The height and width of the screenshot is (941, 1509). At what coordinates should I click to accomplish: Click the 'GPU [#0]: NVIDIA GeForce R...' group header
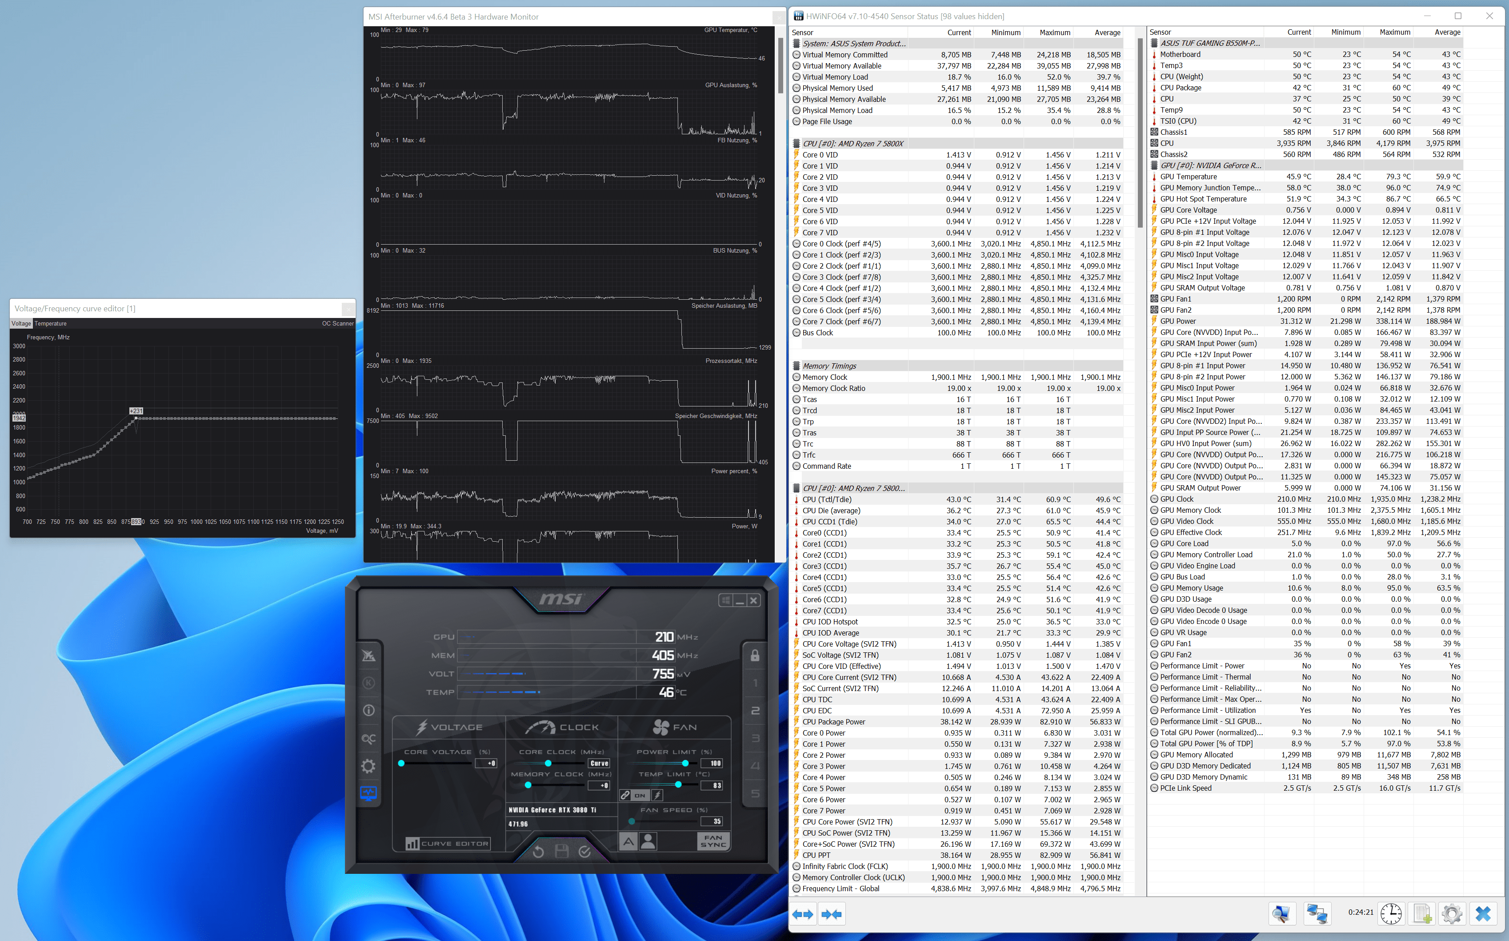pyautogui.click(x=1305, y=165)
